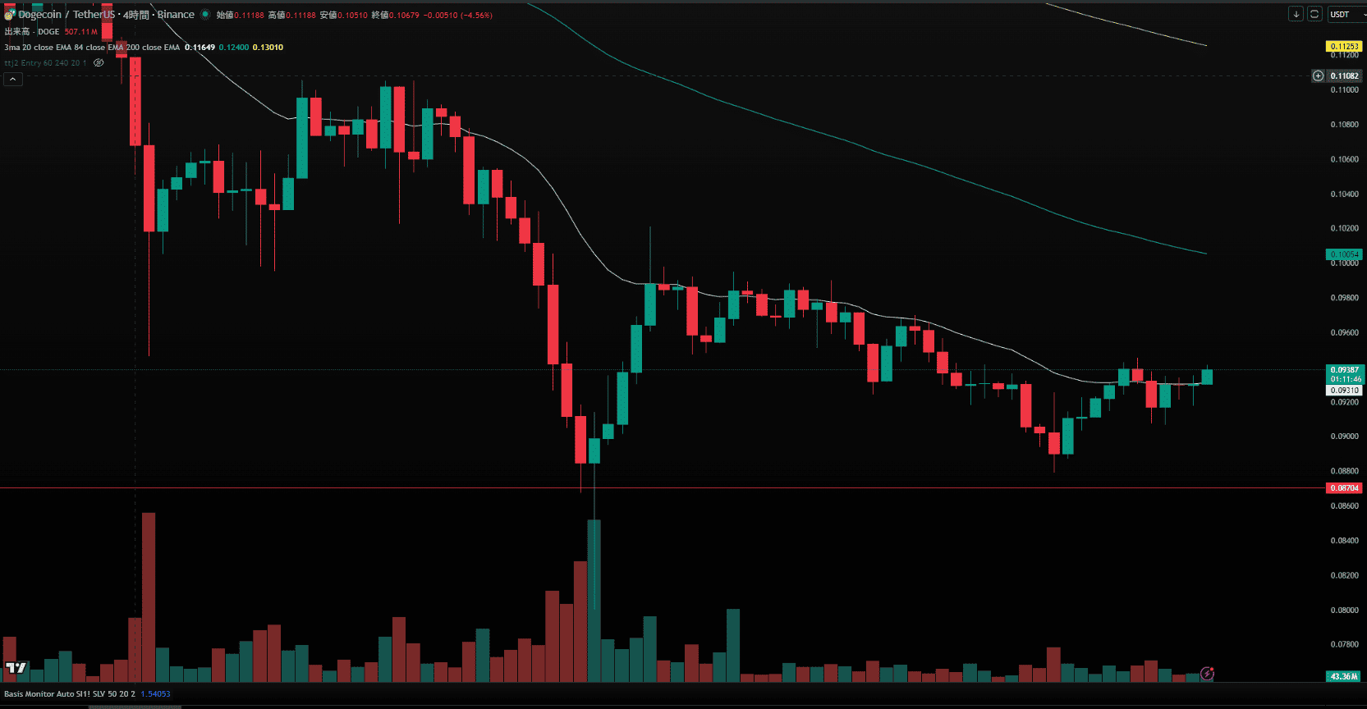Open the TradingView logo at bottom left
The width and height of the screenshot is (1367, 709).
pos(16,668)
